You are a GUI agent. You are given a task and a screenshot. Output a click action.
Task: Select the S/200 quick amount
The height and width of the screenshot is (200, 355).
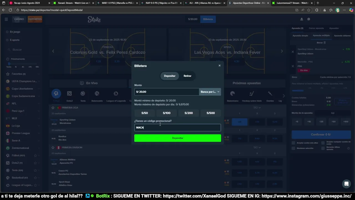pyautogui.click(x=189, y=113)
